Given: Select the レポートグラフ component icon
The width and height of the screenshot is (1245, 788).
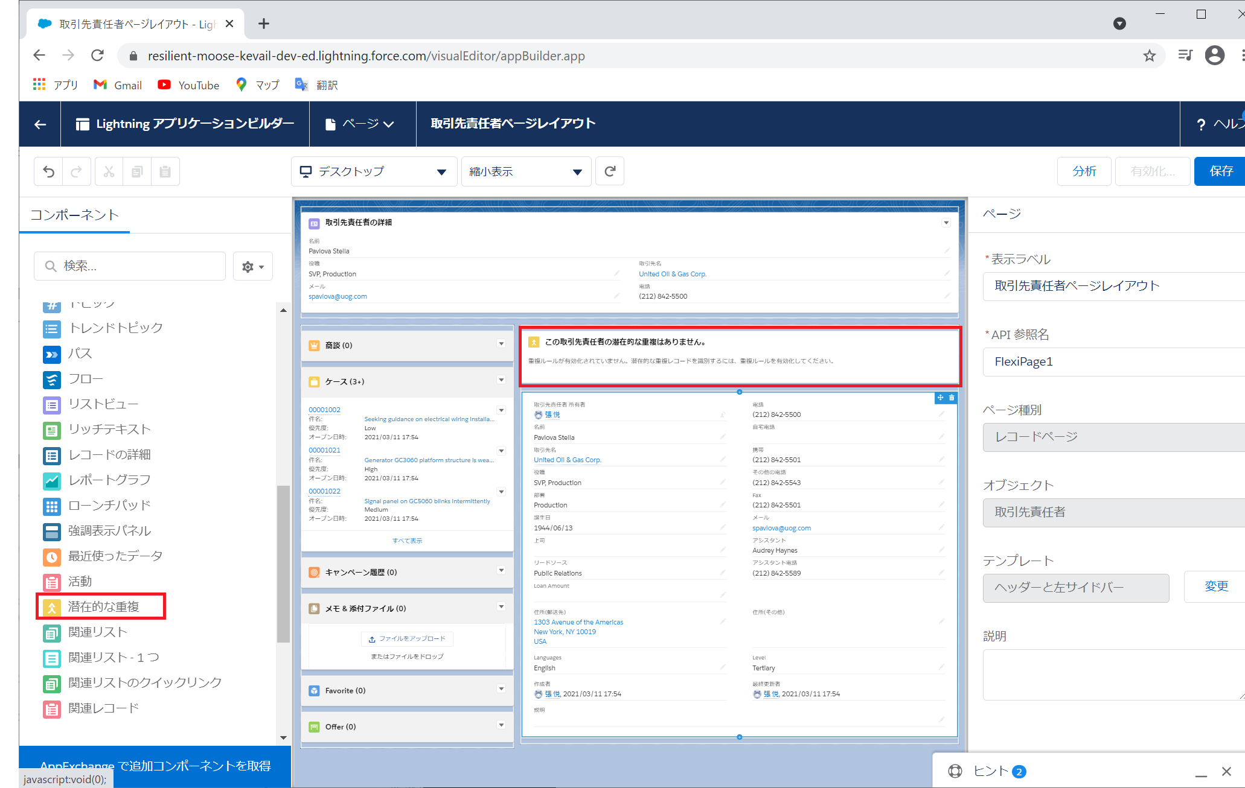Looking at the screenshot, I should coord(52,480).
